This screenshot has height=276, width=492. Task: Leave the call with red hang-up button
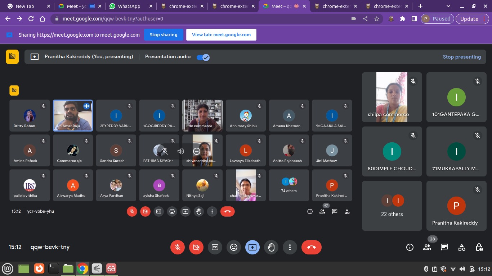tap(311, 247)
